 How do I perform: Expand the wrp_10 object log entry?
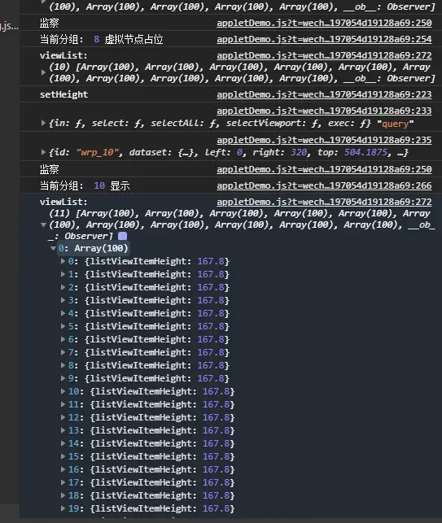point(43,152)
